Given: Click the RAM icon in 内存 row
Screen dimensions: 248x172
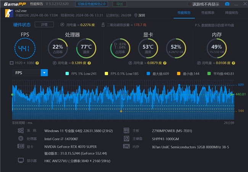Looking at the screenshot, I should 126,146.
